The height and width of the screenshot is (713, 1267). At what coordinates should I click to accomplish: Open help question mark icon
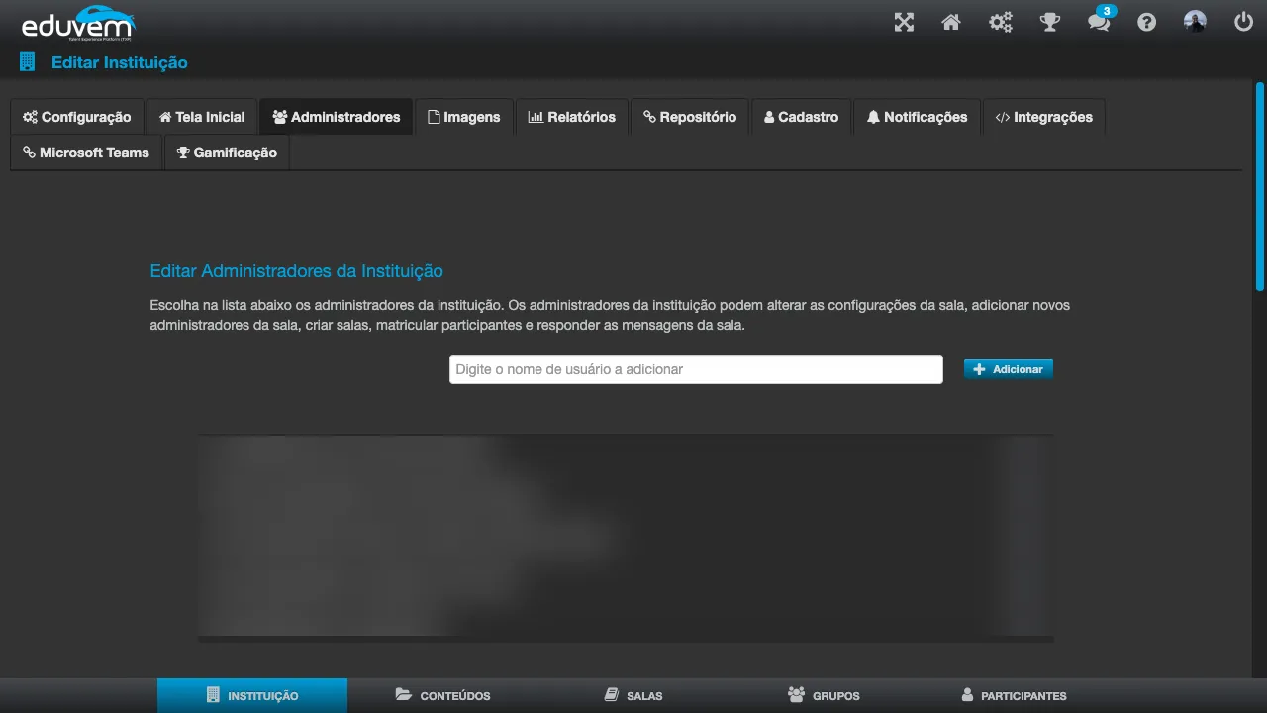point(1147,22)
